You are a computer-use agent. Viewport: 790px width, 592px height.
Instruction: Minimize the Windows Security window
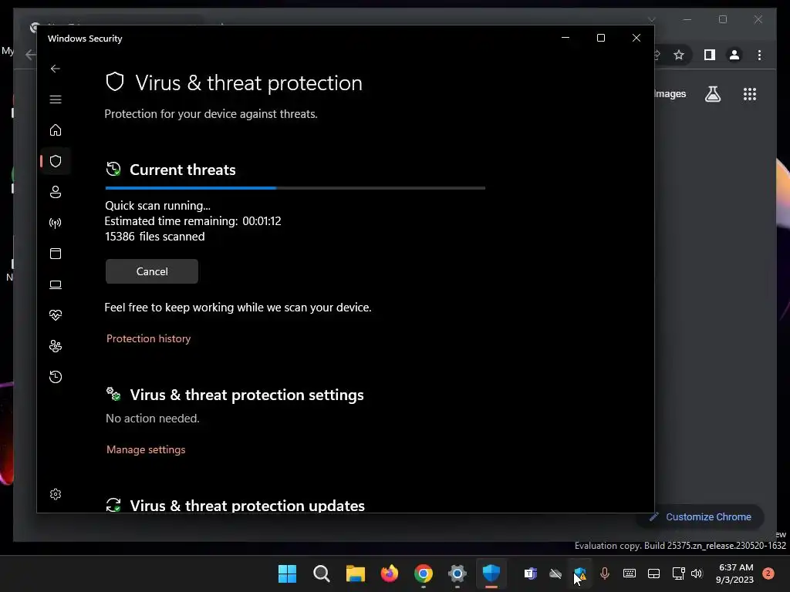pyautogui.click(x=565, y=38)
